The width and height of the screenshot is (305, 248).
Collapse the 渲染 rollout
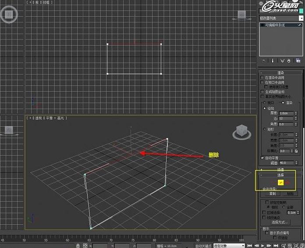click(280, 72)
